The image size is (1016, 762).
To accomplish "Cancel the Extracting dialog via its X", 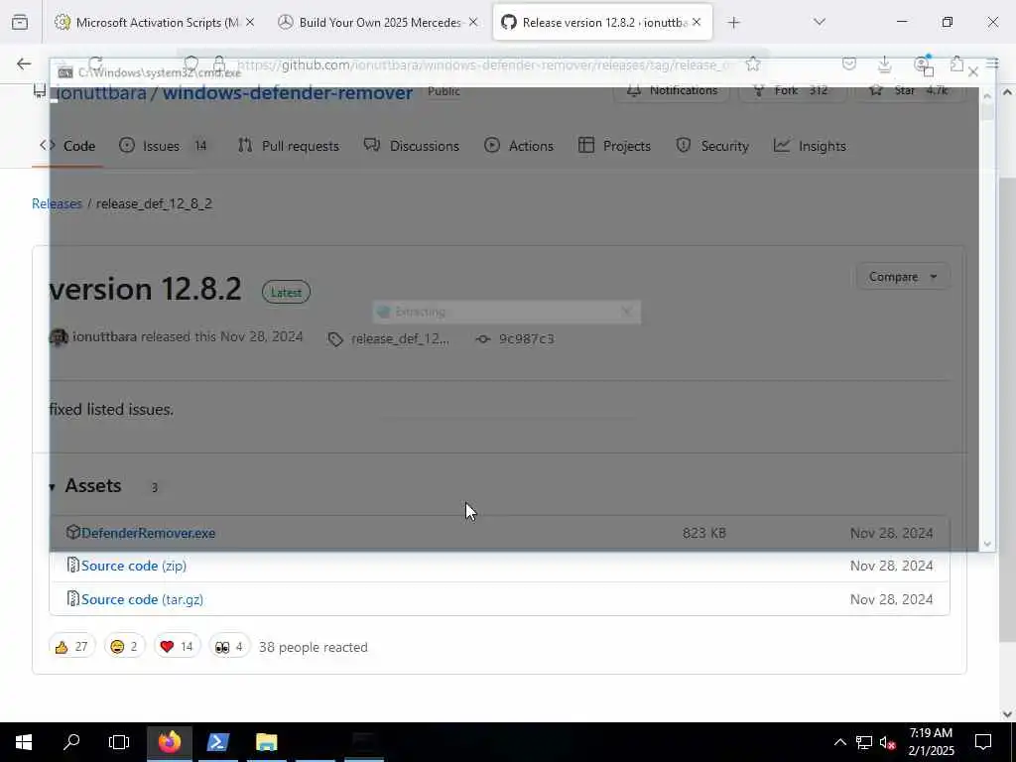I will pyautogui.click(x=626, y=312).
